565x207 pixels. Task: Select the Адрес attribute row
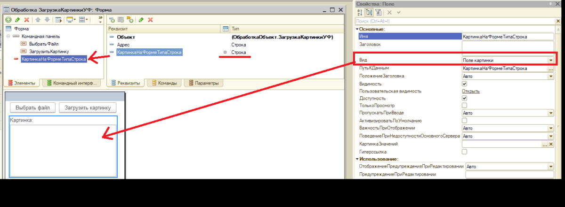tap(123, 44)
